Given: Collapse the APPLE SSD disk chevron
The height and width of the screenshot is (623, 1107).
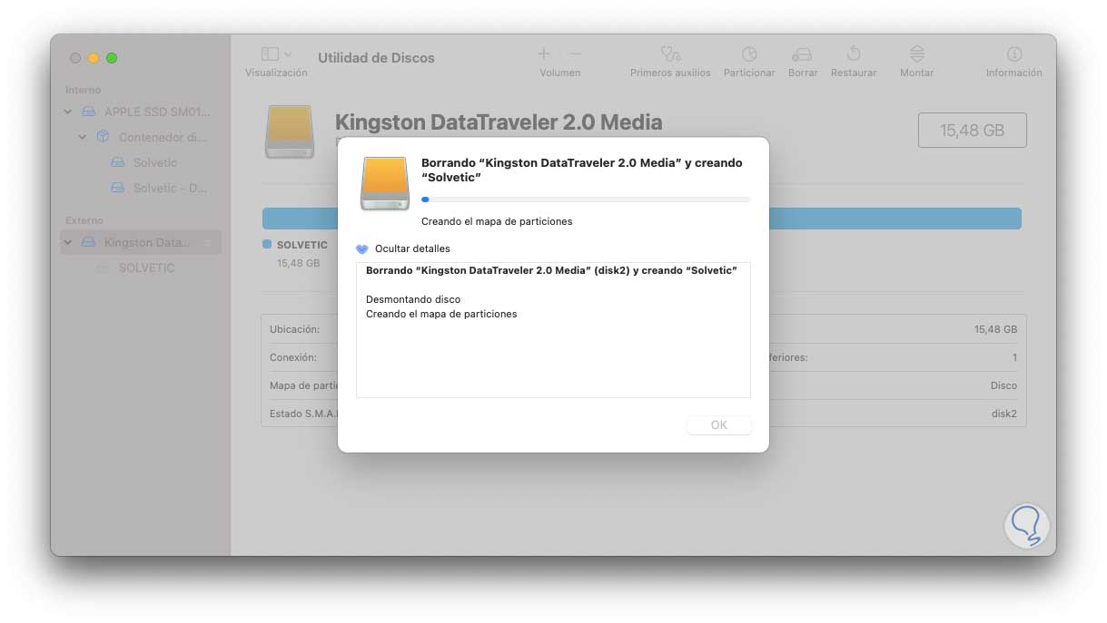Looking at the screenshot, I should [68, 112].
